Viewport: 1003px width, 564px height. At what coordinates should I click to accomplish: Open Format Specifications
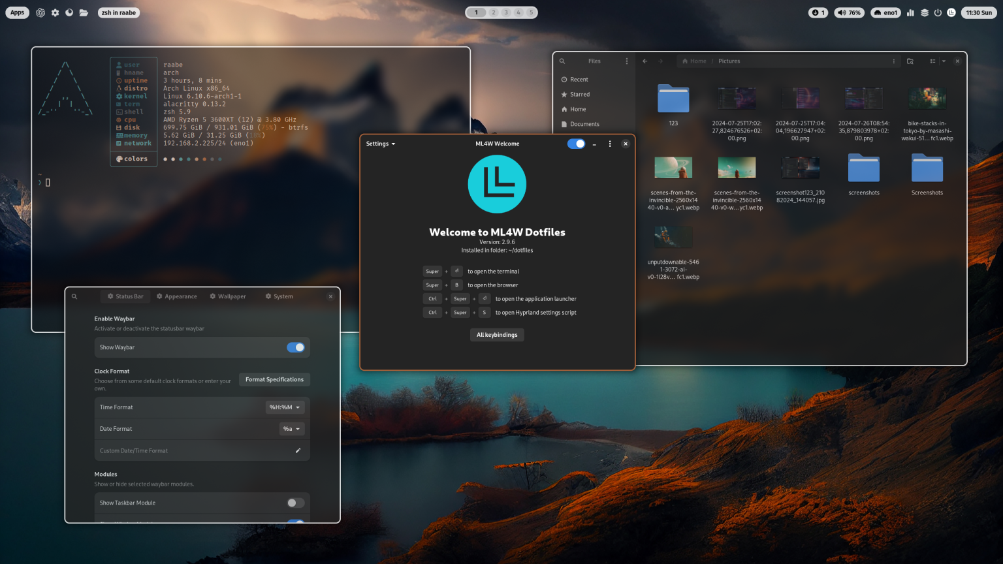pyautogui.click(x=274, y=379)
